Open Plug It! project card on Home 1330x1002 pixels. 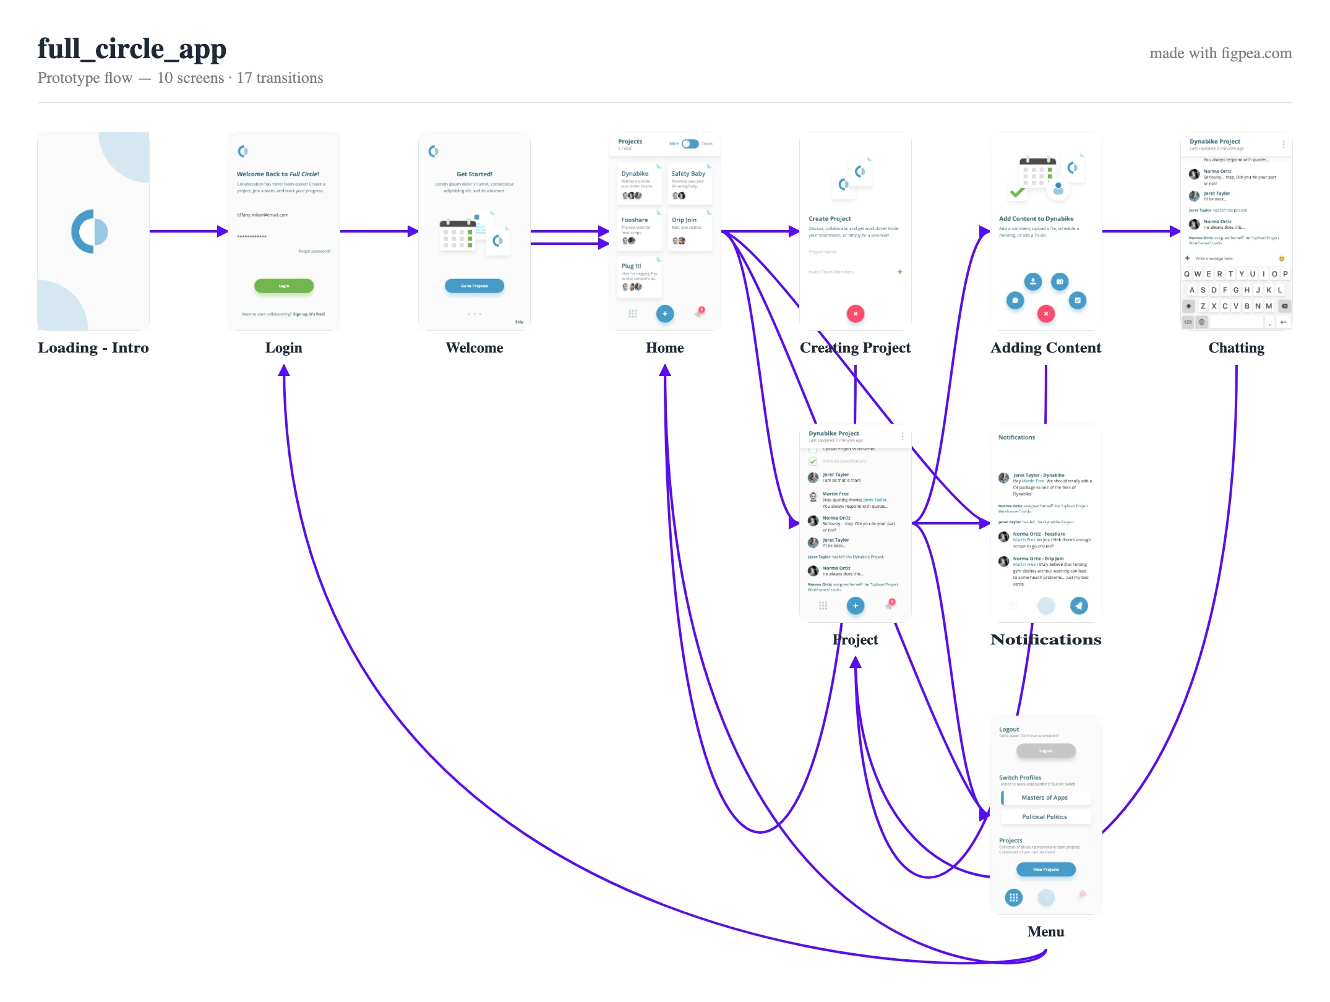pyautogui.click(x=640, y=277)
